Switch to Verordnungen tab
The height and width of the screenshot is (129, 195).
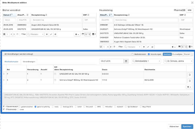tap(29, 61)
